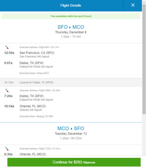Image resolution: width=146 pixels, height=167 pixels.
Task: Click the 1h 13m Dallas layover row
Action: 71,82
